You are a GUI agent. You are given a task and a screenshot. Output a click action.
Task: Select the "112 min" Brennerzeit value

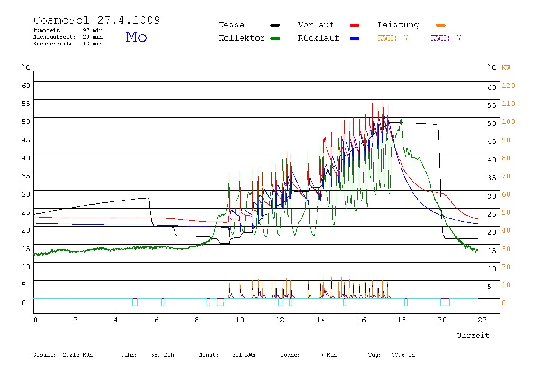(91, 44)
